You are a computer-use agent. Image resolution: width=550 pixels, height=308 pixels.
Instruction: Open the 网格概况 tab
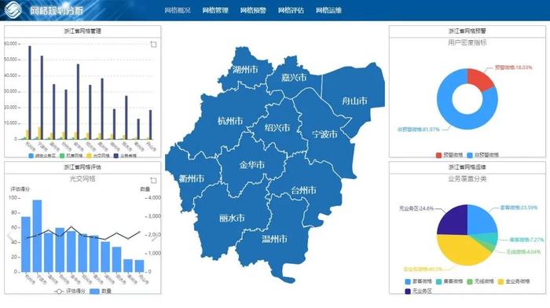coord(178,10)
